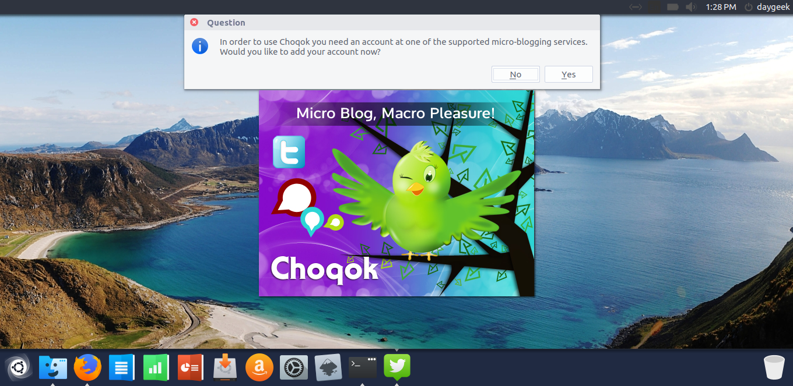
Task: Open the Trash in the dock
Action: pyautogui.click(x=774, y=367)
